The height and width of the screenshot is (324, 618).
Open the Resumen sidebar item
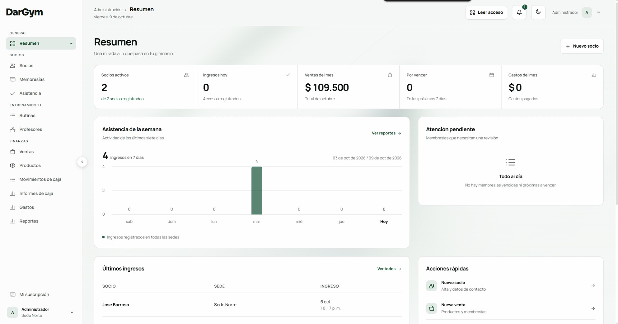coord(41,43)
